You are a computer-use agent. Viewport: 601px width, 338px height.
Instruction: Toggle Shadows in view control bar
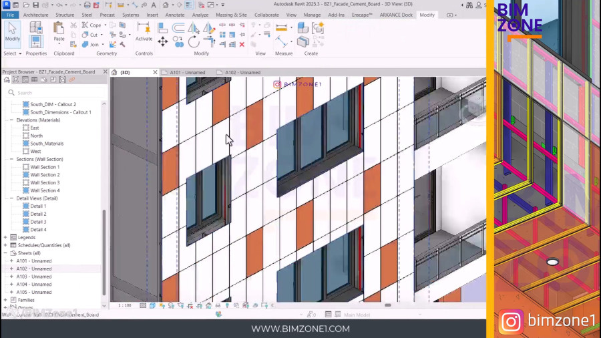(x=171, y=305)
